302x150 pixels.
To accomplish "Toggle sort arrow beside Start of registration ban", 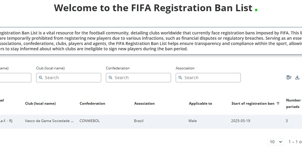I will [278, 104].
